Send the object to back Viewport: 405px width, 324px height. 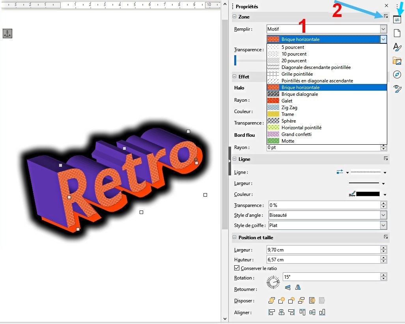point(301,300)
